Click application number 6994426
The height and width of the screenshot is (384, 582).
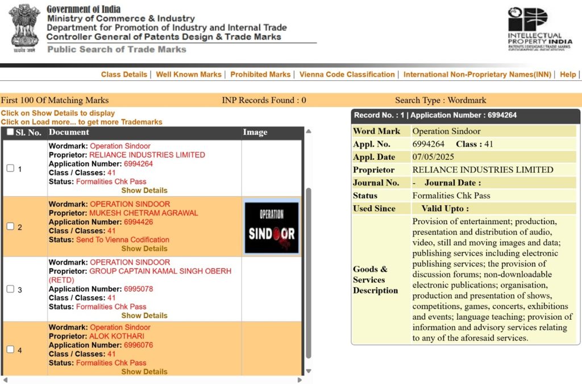(x=139, y=222)
